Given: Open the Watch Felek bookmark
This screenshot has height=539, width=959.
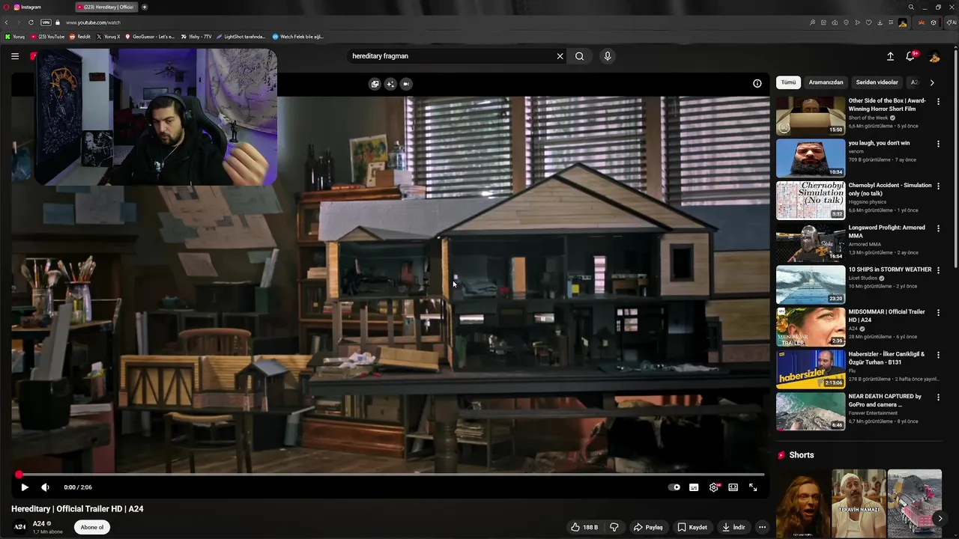Looking at the screenshot, I should pos(298,37).
